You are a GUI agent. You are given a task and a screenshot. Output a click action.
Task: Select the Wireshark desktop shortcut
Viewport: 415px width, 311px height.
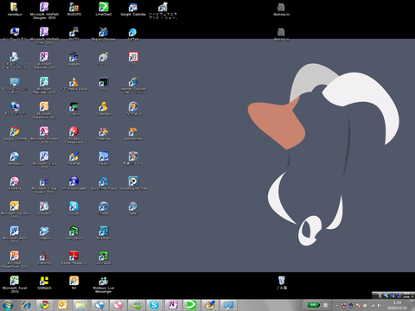pos(104,233)
